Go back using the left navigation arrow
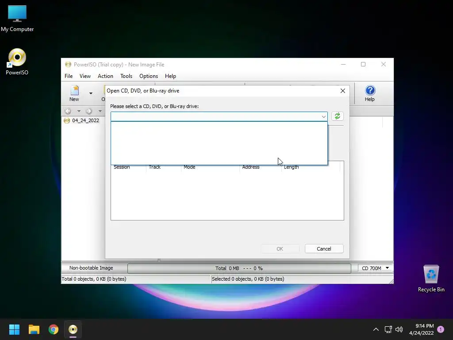This screenshot has height=340, width=453. coord(68,111)
